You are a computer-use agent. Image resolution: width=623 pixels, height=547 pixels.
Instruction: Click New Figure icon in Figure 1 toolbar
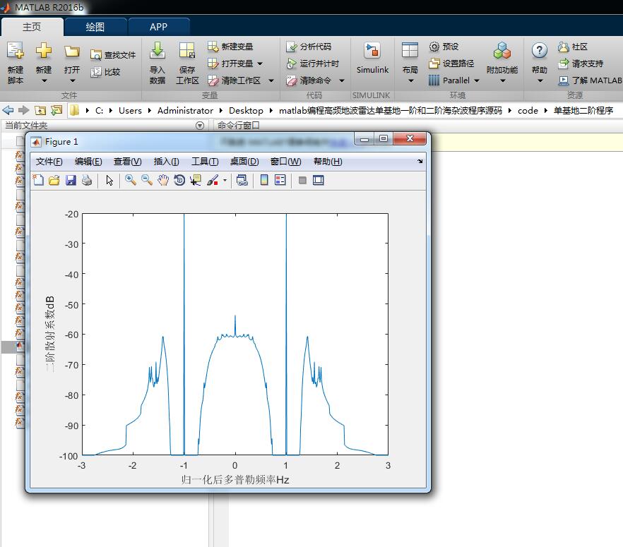pos(38,180)
